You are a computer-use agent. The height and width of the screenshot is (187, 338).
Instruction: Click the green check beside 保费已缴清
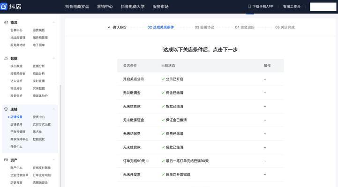point(163,134)
